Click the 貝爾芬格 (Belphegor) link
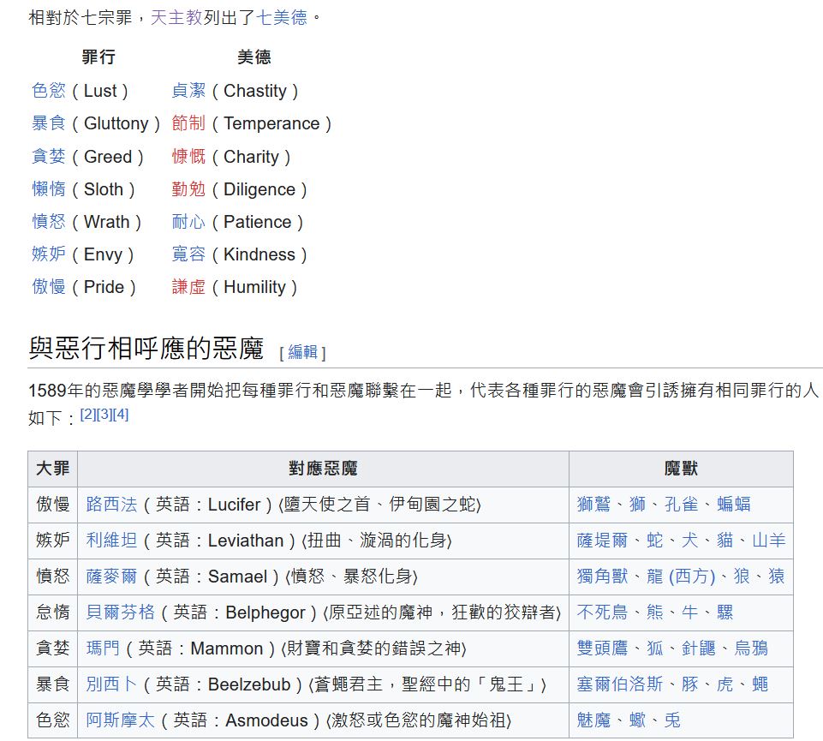823x741 pixels. tap(121, 613)
